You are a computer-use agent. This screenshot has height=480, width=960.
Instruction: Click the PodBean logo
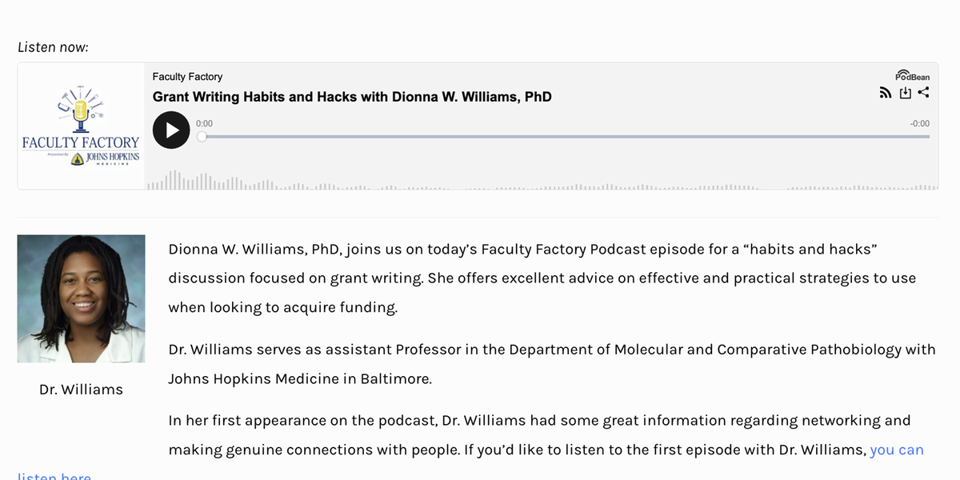(912, 75)
